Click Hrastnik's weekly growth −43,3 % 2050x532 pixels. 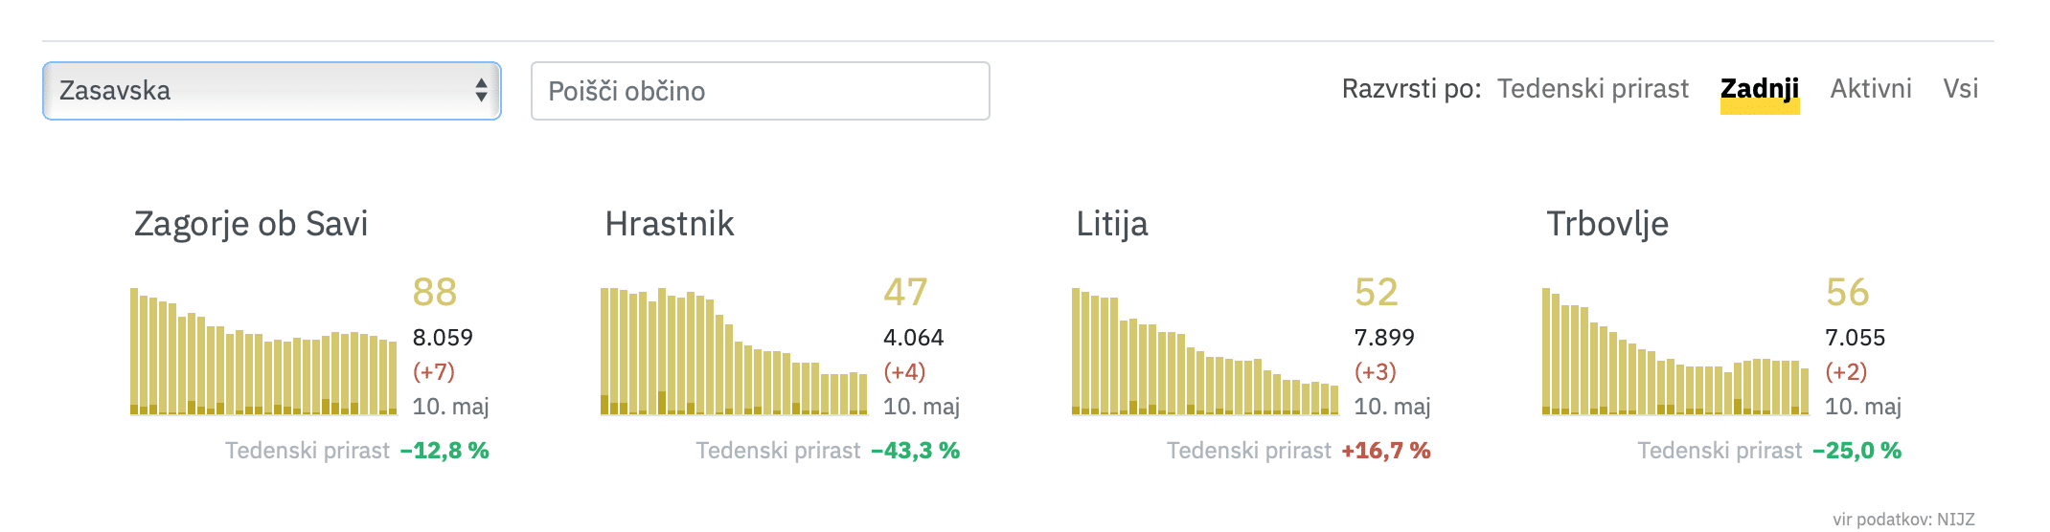pyautogui.click(x=915, y=451)
